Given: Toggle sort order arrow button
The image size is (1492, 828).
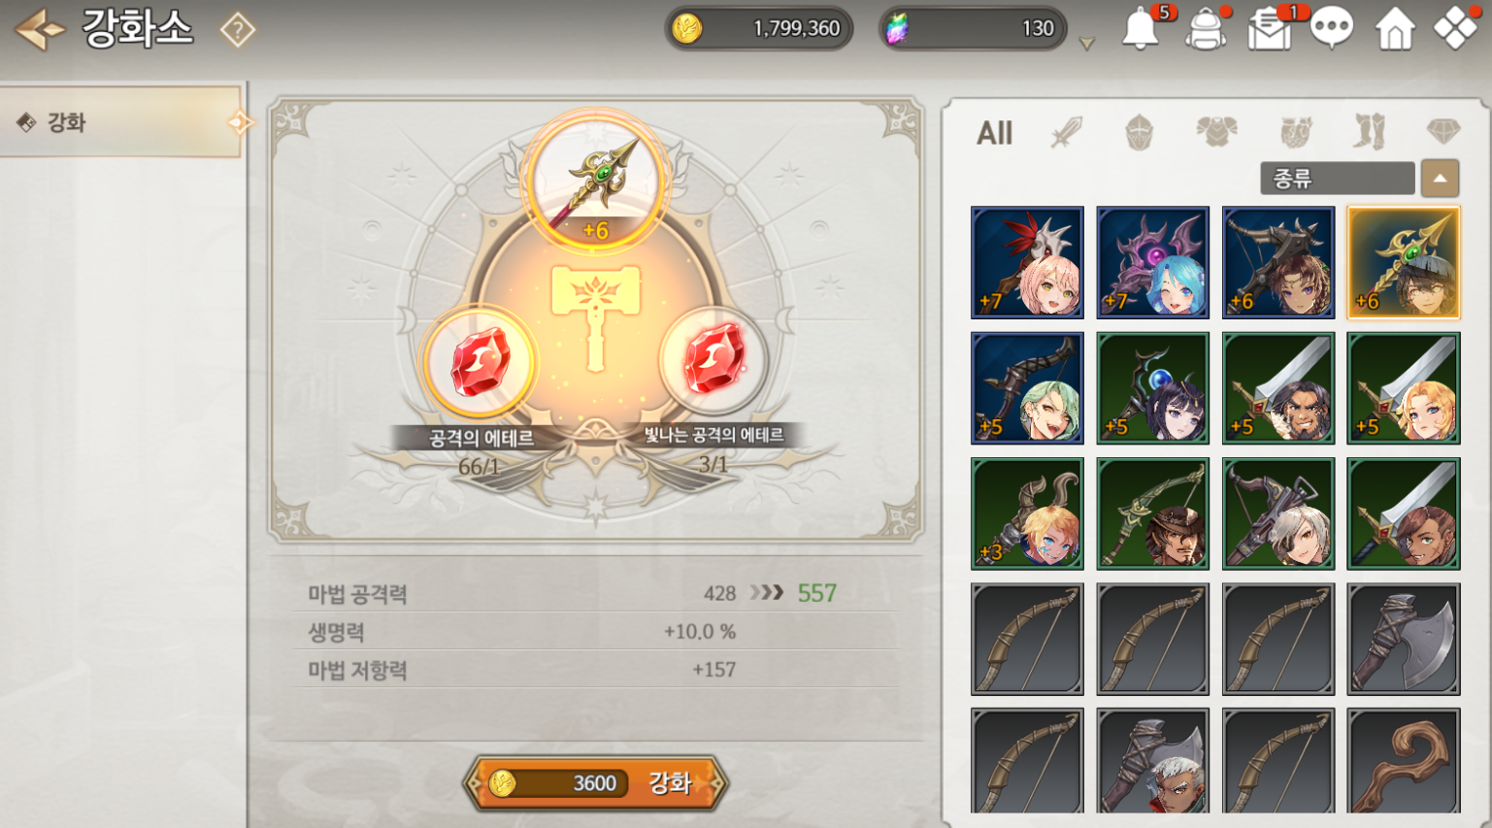Looking at the screenshot, I should 1440,179.
